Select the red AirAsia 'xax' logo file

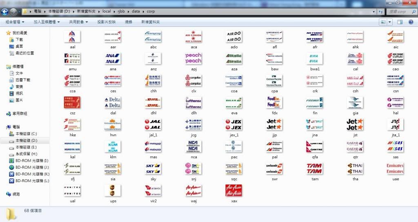pyautogui.click(x=234, y=191)
